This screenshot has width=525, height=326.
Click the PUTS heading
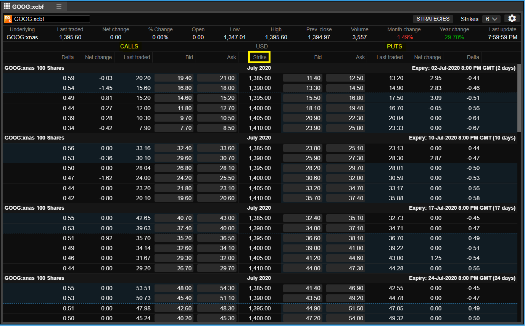click(395, 47)
